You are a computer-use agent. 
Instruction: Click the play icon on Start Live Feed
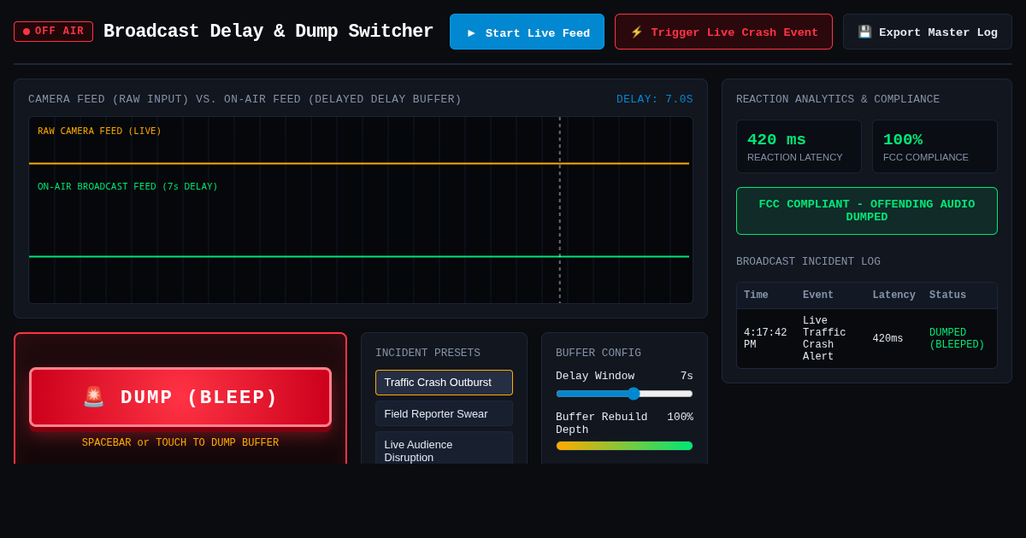click(471, 33)
